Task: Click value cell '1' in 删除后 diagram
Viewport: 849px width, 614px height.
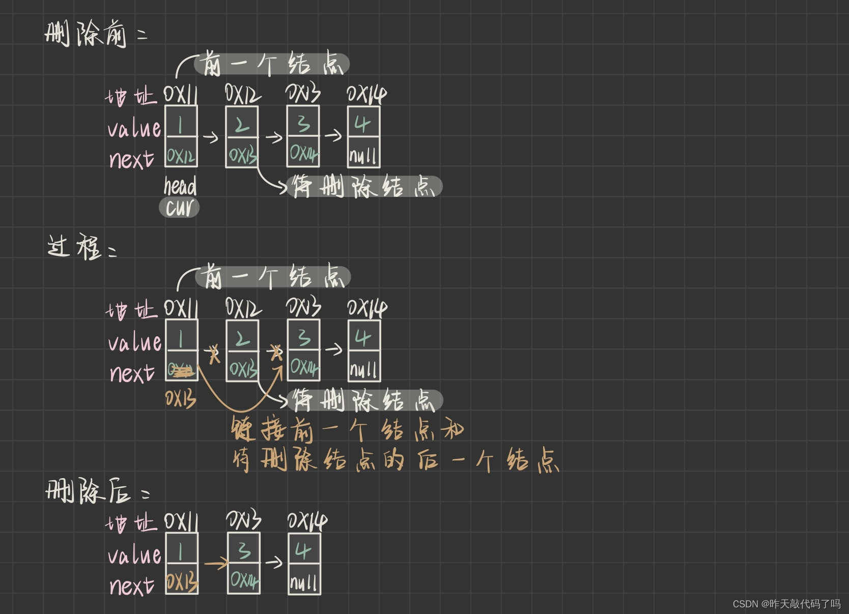Action: pos(182,548)
